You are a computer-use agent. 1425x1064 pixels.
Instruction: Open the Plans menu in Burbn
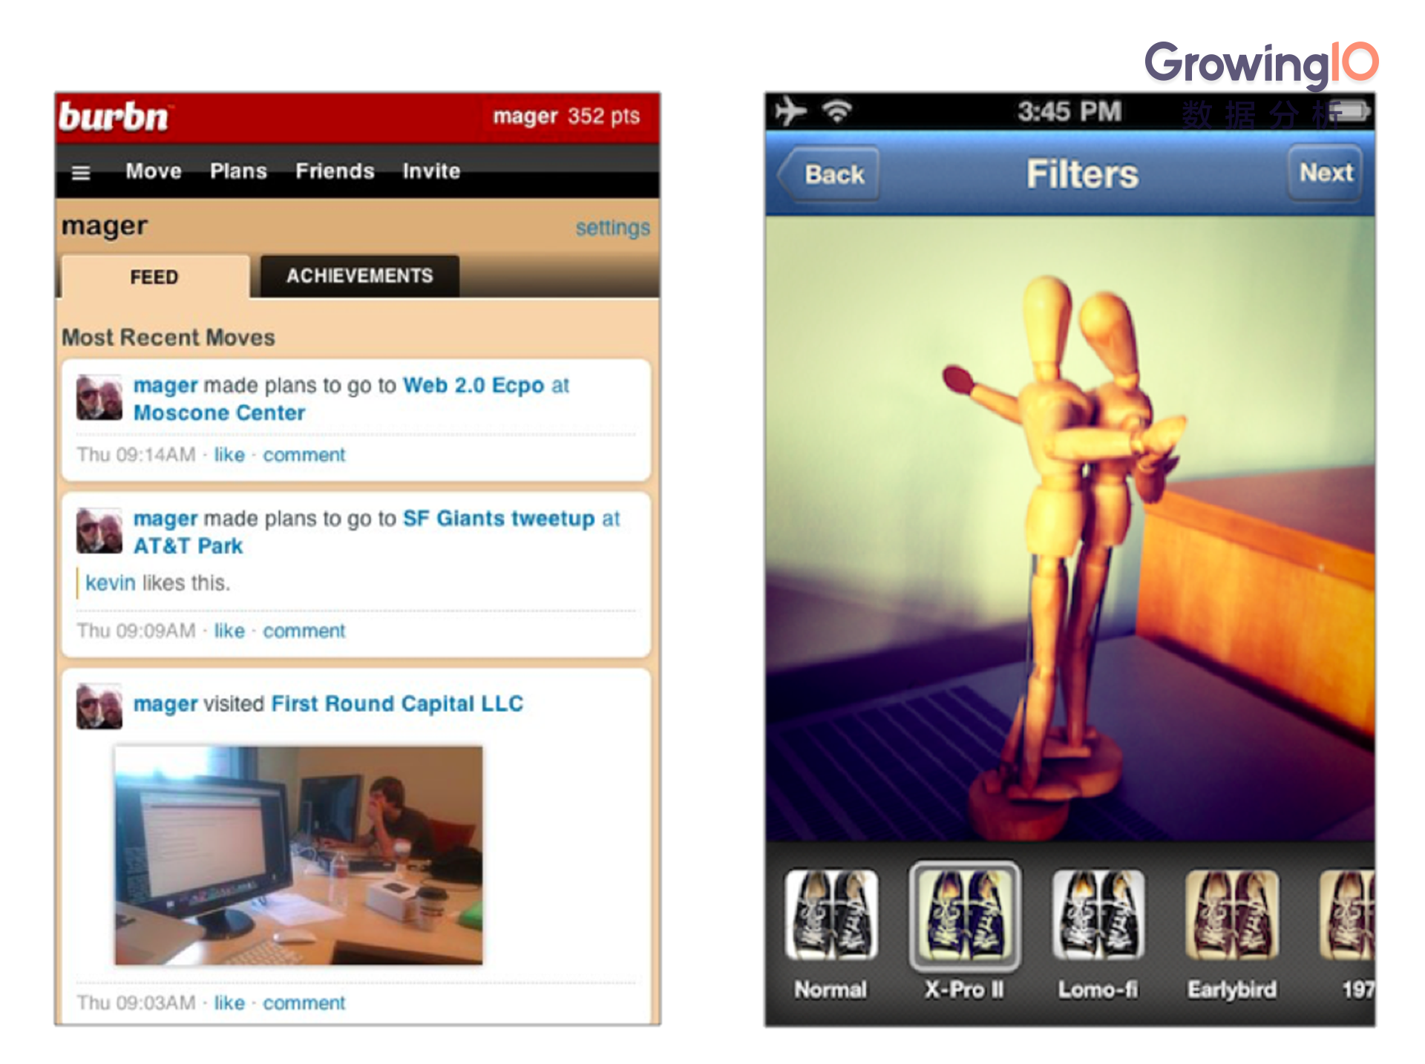(238, 168)
